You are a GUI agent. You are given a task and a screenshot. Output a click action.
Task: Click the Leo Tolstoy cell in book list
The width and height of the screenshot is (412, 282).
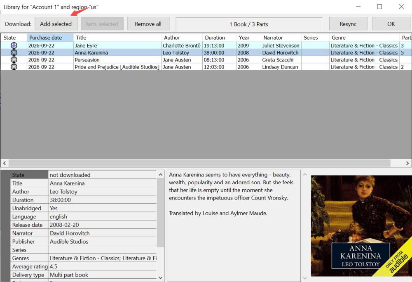point(182,52)
